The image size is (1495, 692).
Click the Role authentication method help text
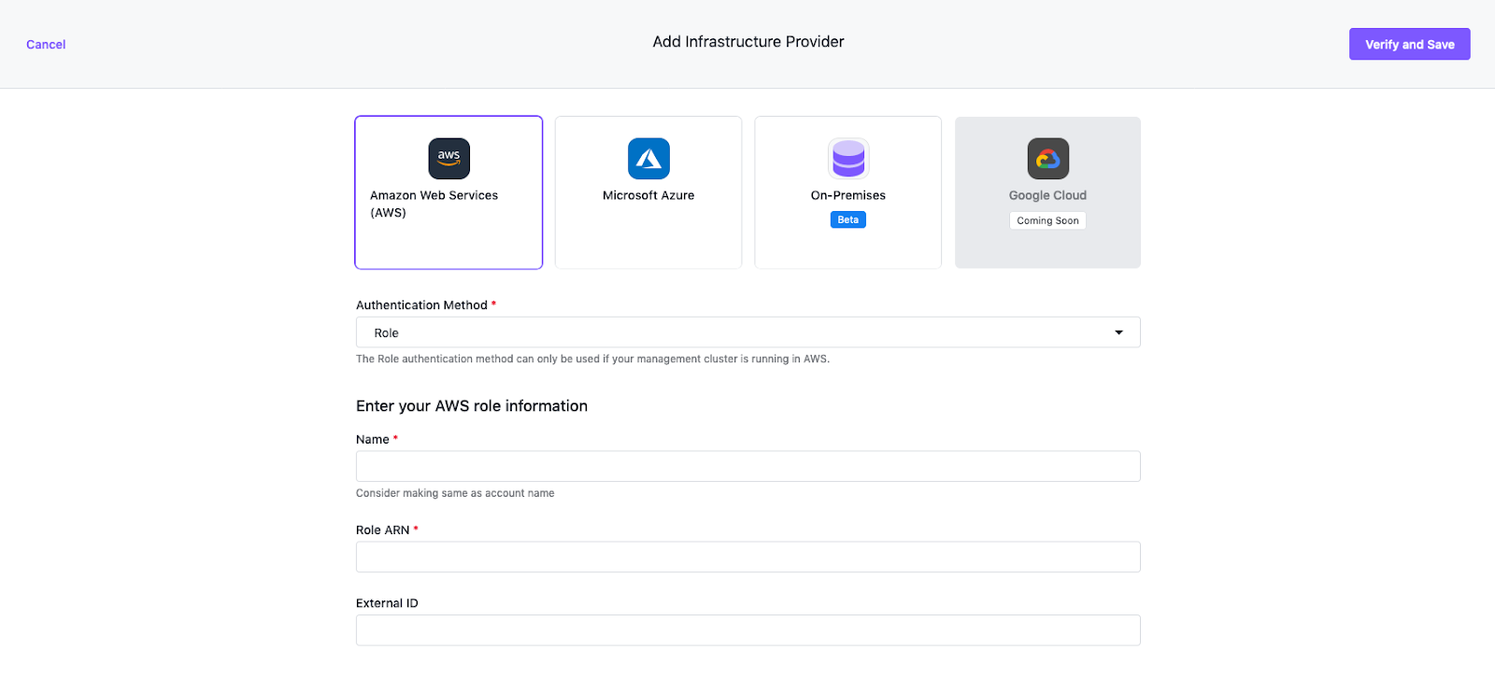[x=592, y=359]
